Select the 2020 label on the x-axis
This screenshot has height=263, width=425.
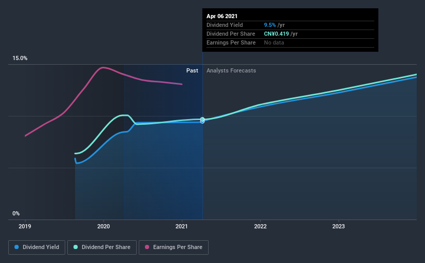104,226
